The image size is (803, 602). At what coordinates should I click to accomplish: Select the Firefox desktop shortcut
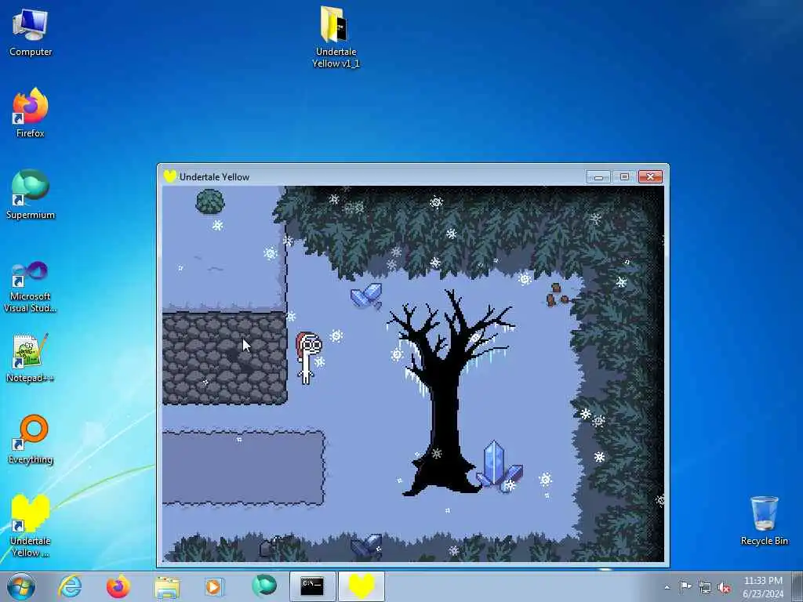31,113
